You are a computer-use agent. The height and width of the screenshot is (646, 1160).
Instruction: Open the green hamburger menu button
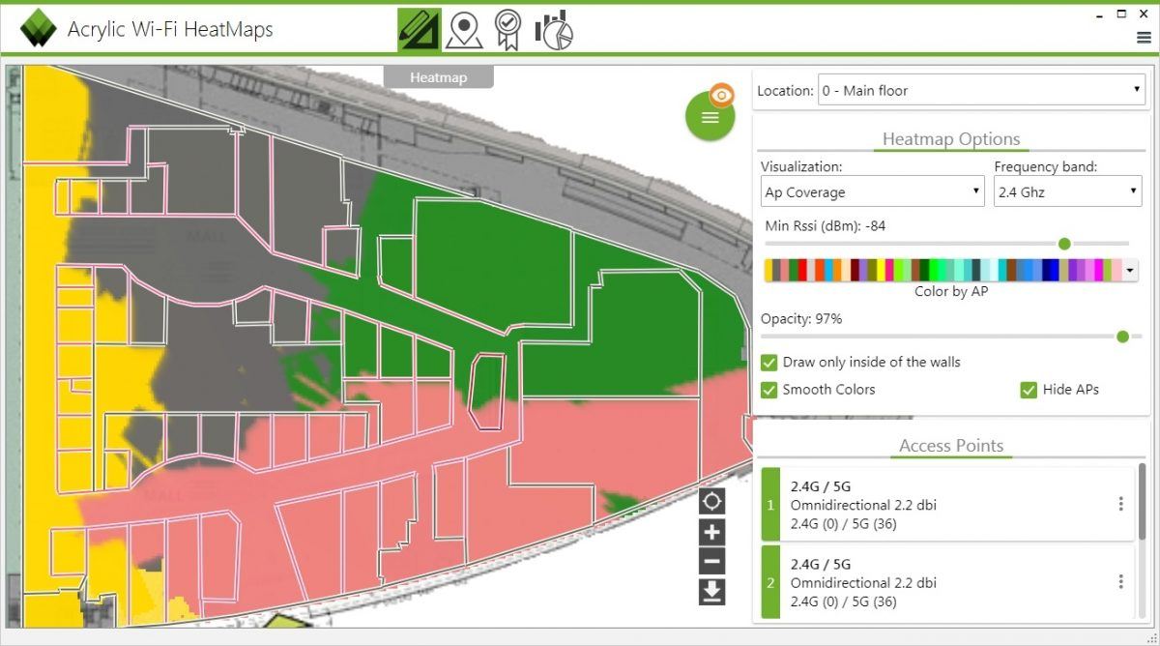point(710,116)
